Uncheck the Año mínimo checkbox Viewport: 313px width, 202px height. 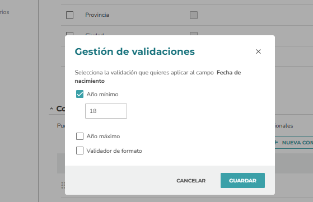[80, 94]
